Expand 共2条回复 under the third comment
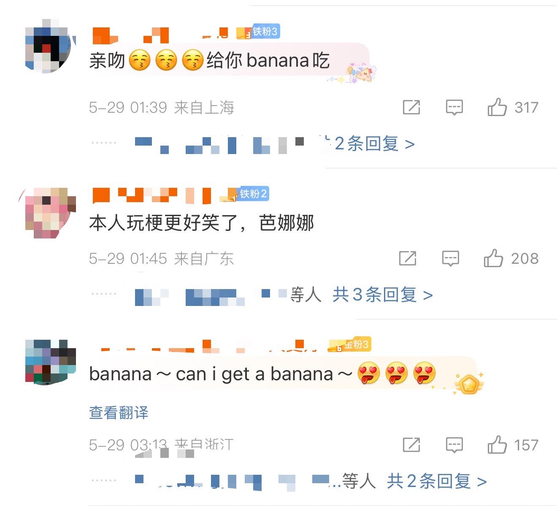The image size is (557, 506). point(437,481)
